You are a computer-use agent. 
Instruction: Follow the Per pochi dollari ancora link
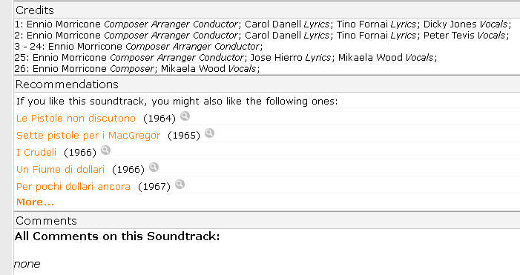pos(73,187)
